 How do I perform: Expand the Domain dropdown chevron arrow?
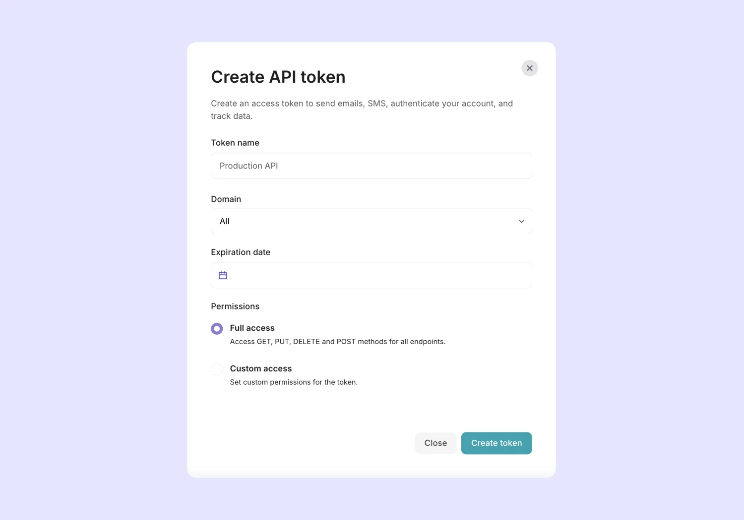pos(521,221)
